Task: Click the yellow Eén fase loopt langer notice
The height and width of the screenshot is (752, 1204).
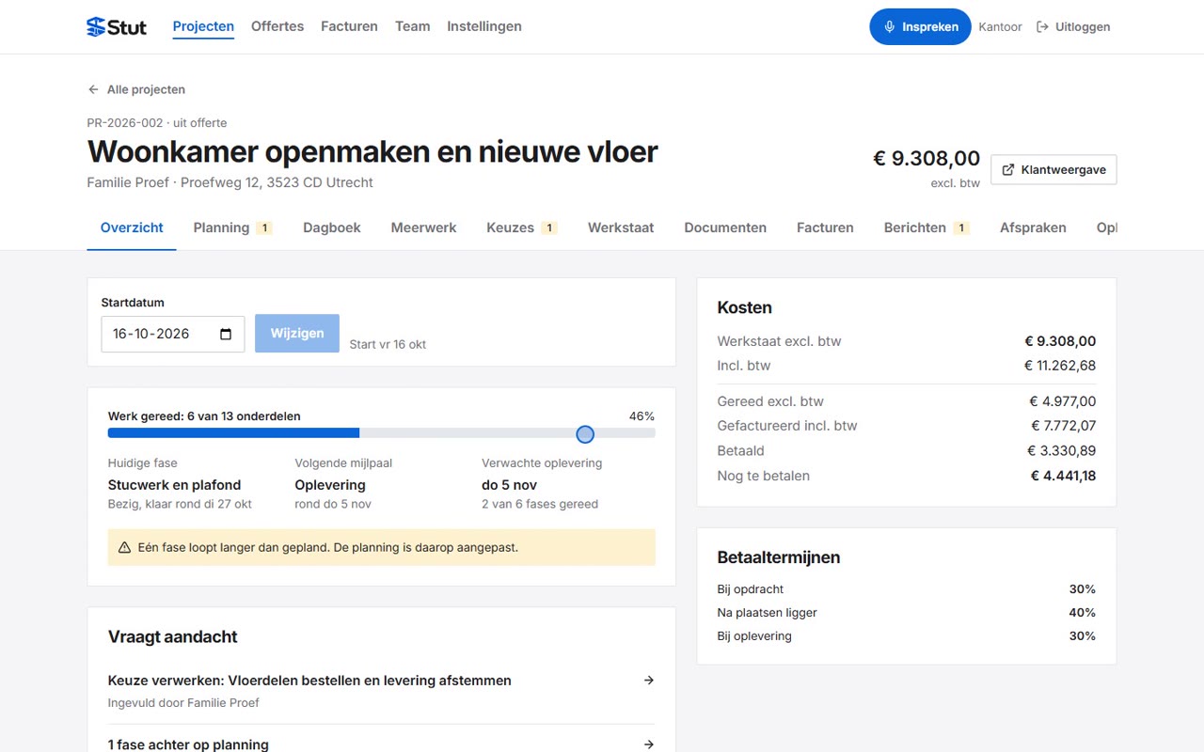Action: point(382,547)
